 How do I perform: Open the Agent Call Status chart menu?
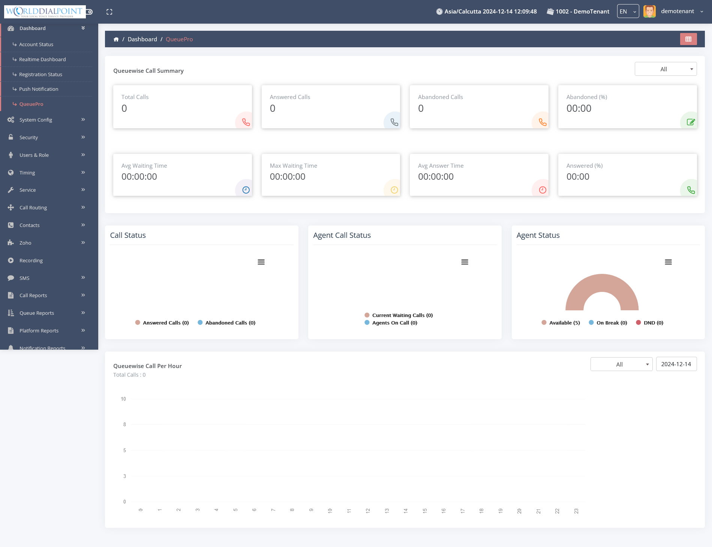coord(465,262)
